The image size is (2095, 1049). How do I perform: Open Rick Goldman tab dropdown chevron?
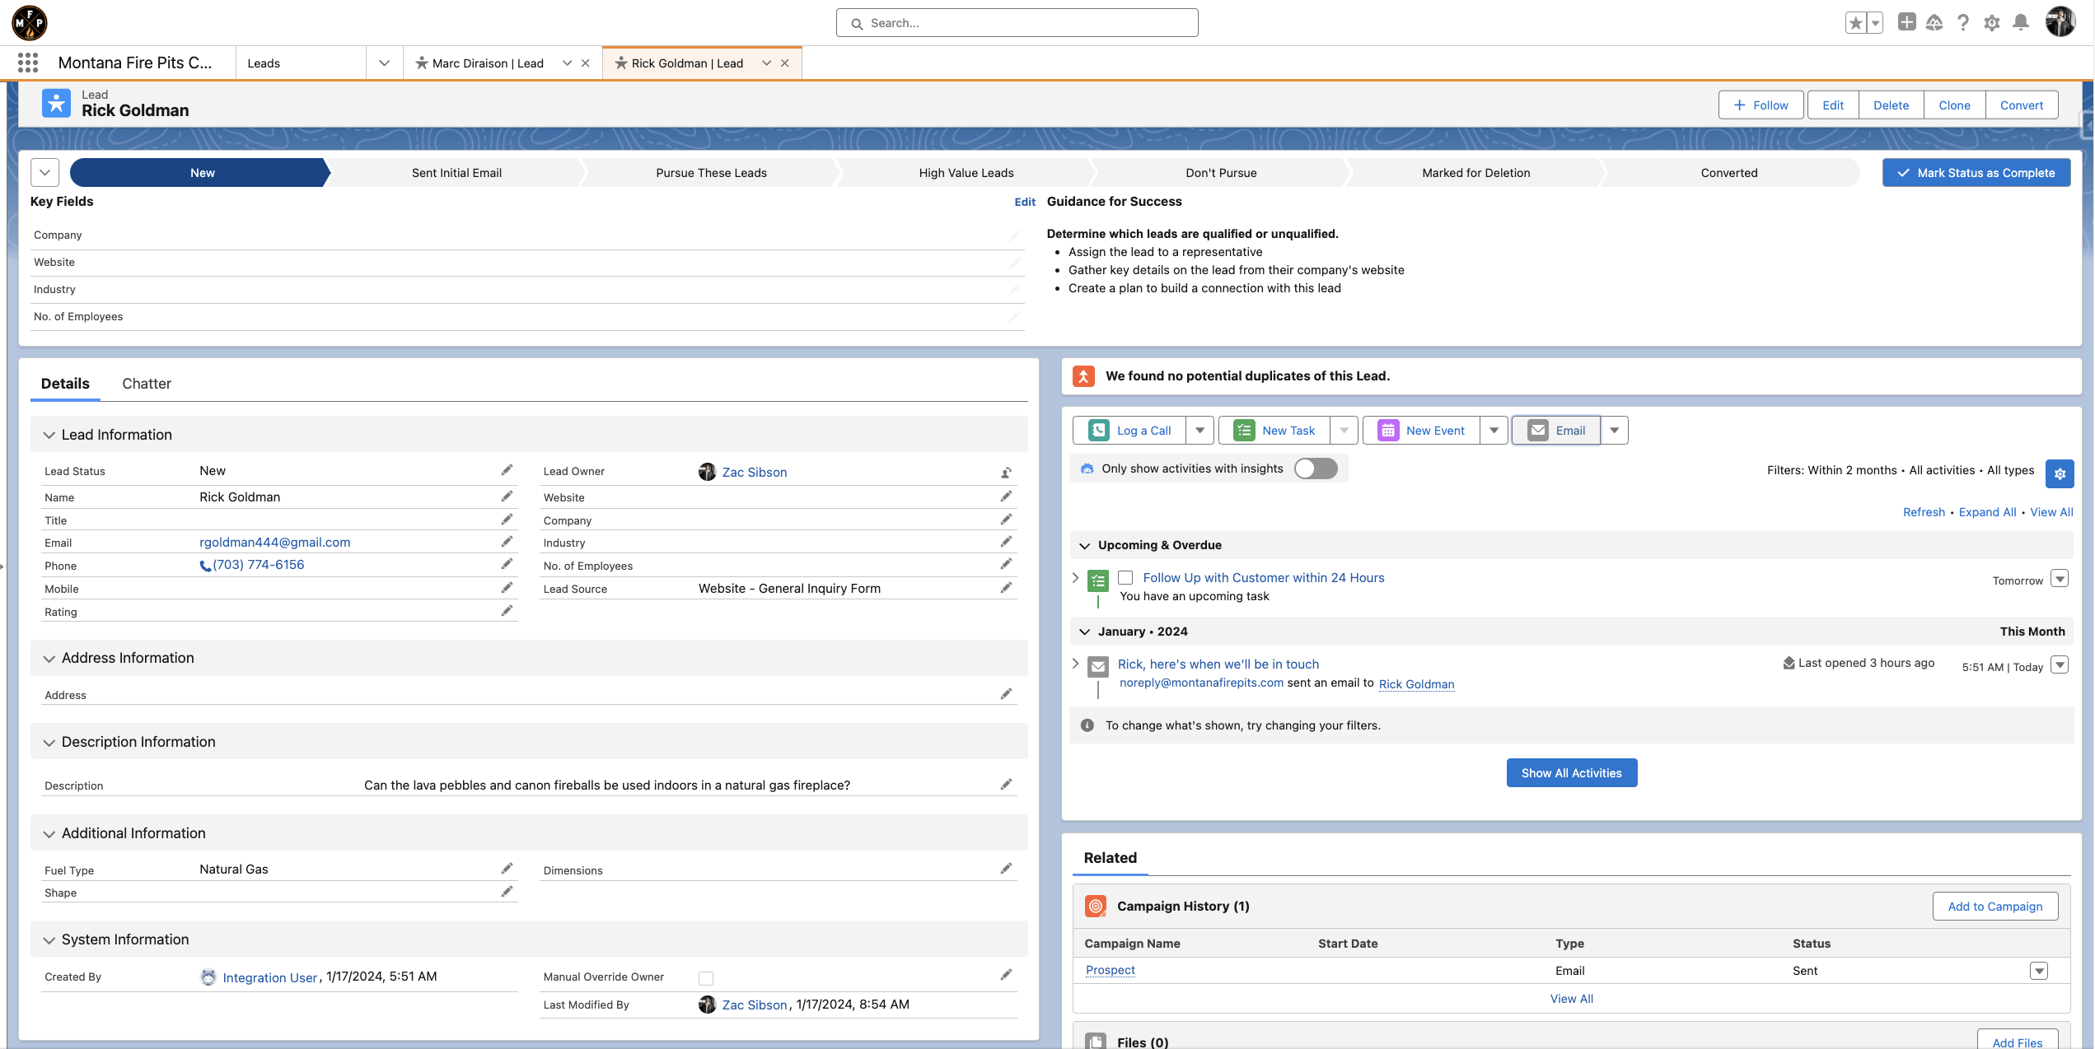point(766,63)
